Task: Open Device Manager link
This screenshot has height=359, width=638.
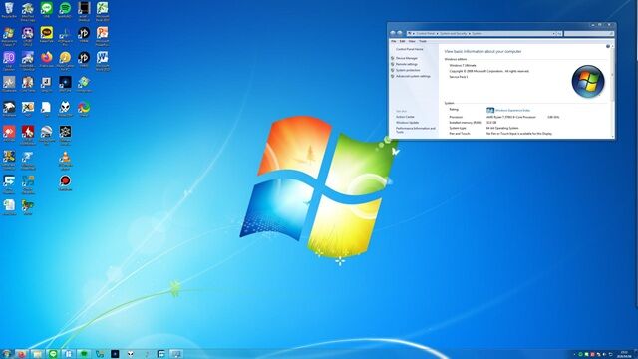Action: pos(407,58)
